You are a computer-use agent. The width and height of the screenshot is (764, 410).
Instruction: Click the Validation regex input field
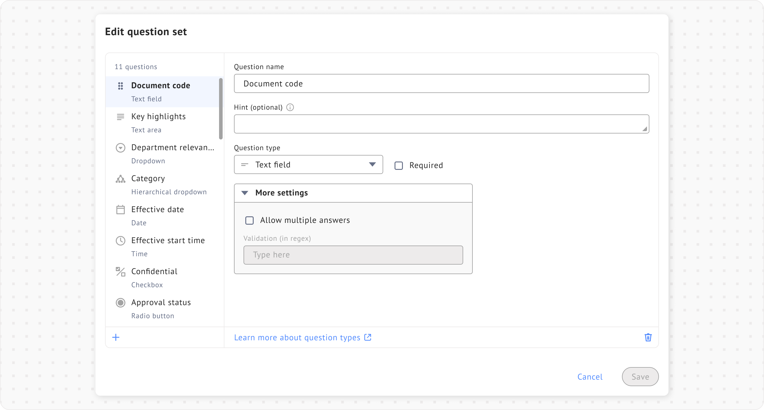pyautogui.click(x=353, y=255)
